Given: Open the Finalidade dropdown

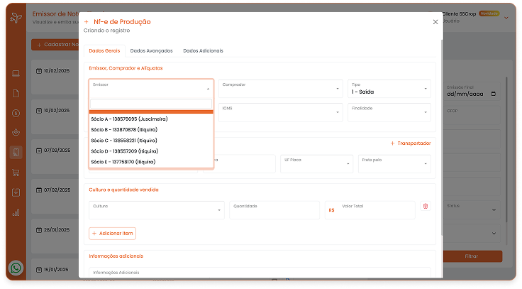Looking at the screenshot, I should point(389,112).
